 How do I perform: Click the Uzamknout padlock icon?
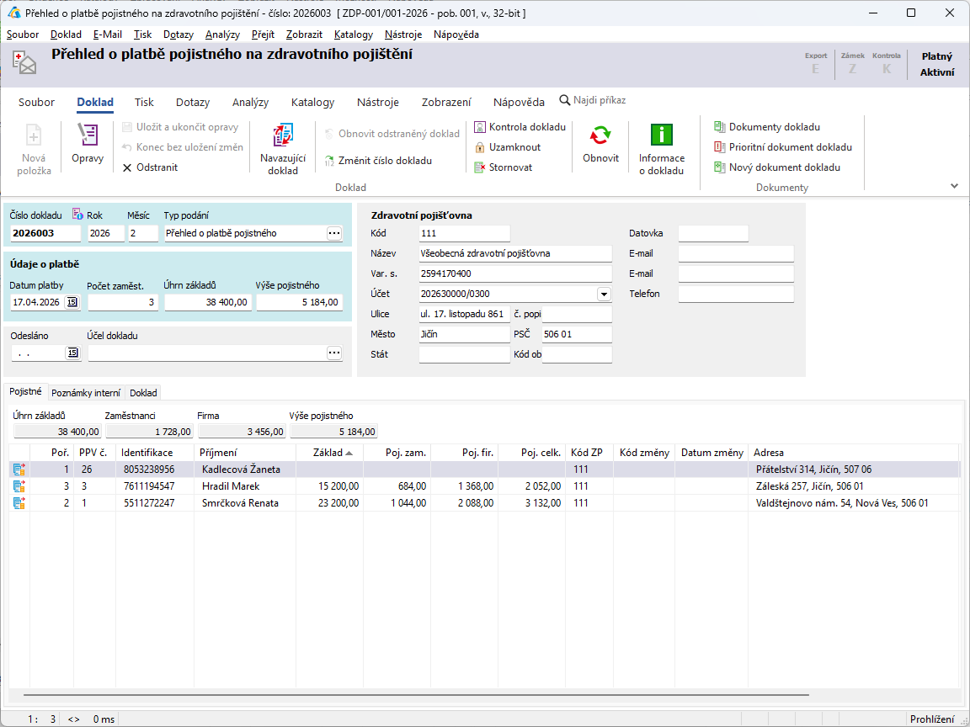coord(479,147)
